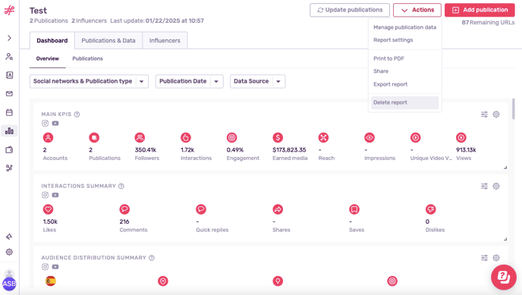Switch to Publications & Data tab
Viewport: 522px width, 295px height.
tap(108, 41)
